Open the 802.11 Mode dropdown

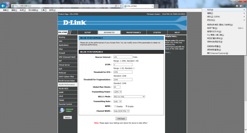click(x=129, y=97)
